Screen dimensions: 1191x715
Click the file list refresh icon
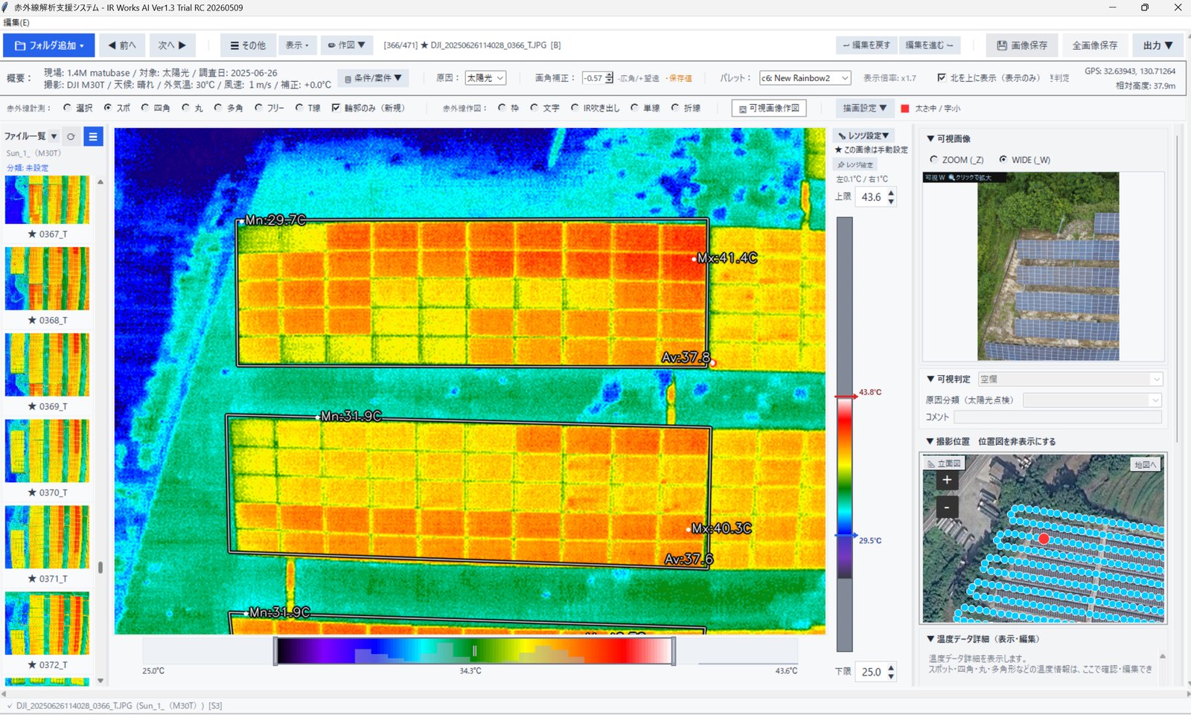tap(71, 136)
